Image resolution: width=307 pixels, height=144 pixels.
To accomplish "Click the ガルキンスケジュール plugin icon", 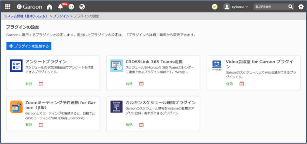I will click(117, 107).
